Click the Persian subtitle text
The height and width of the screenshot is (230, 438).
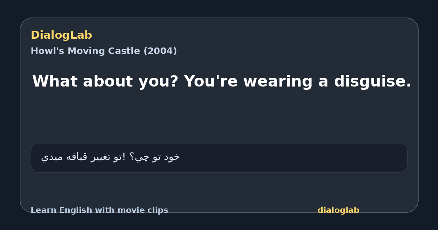pyautogui.click(x=111, y=157)
